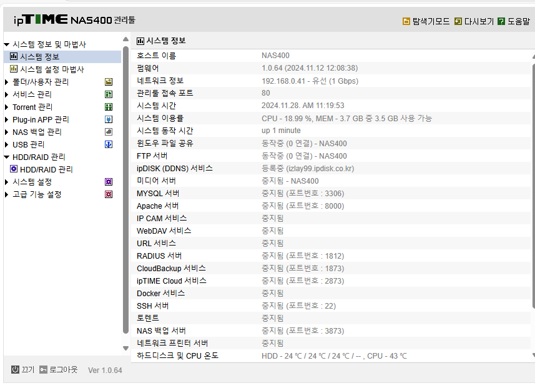The image size is (535, 388).
Task: Click the USB 관리 icon
Action: [x=109, y=144]
